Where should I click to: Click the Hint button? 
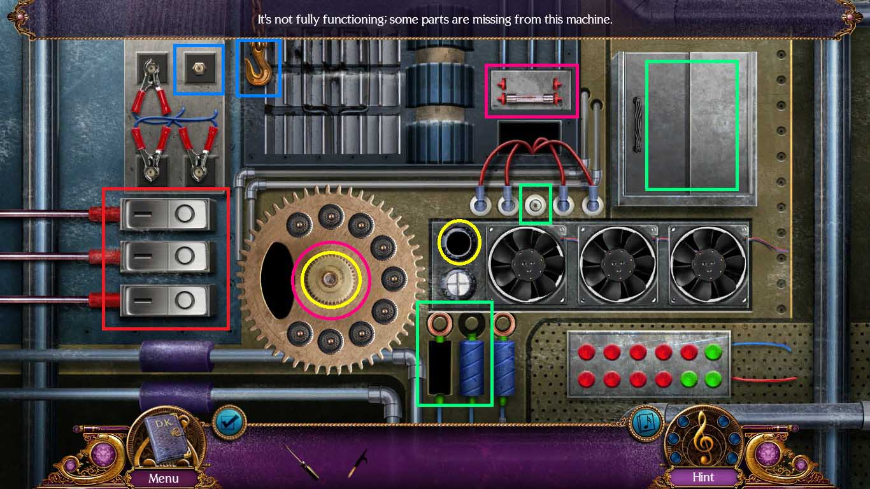(702, 478)
